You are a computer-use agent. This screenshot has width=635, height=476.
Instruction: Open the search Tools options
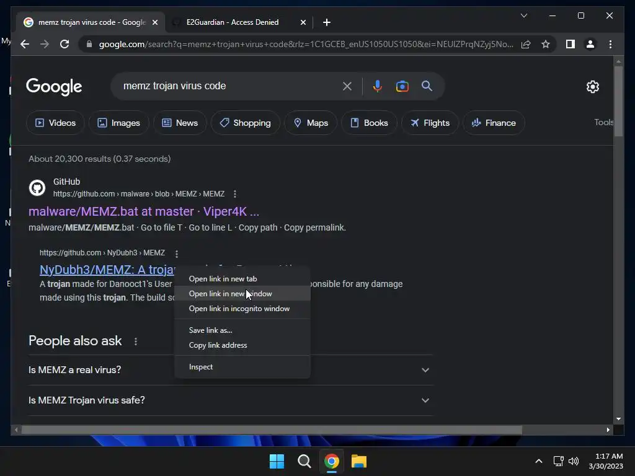coord(603,122)
